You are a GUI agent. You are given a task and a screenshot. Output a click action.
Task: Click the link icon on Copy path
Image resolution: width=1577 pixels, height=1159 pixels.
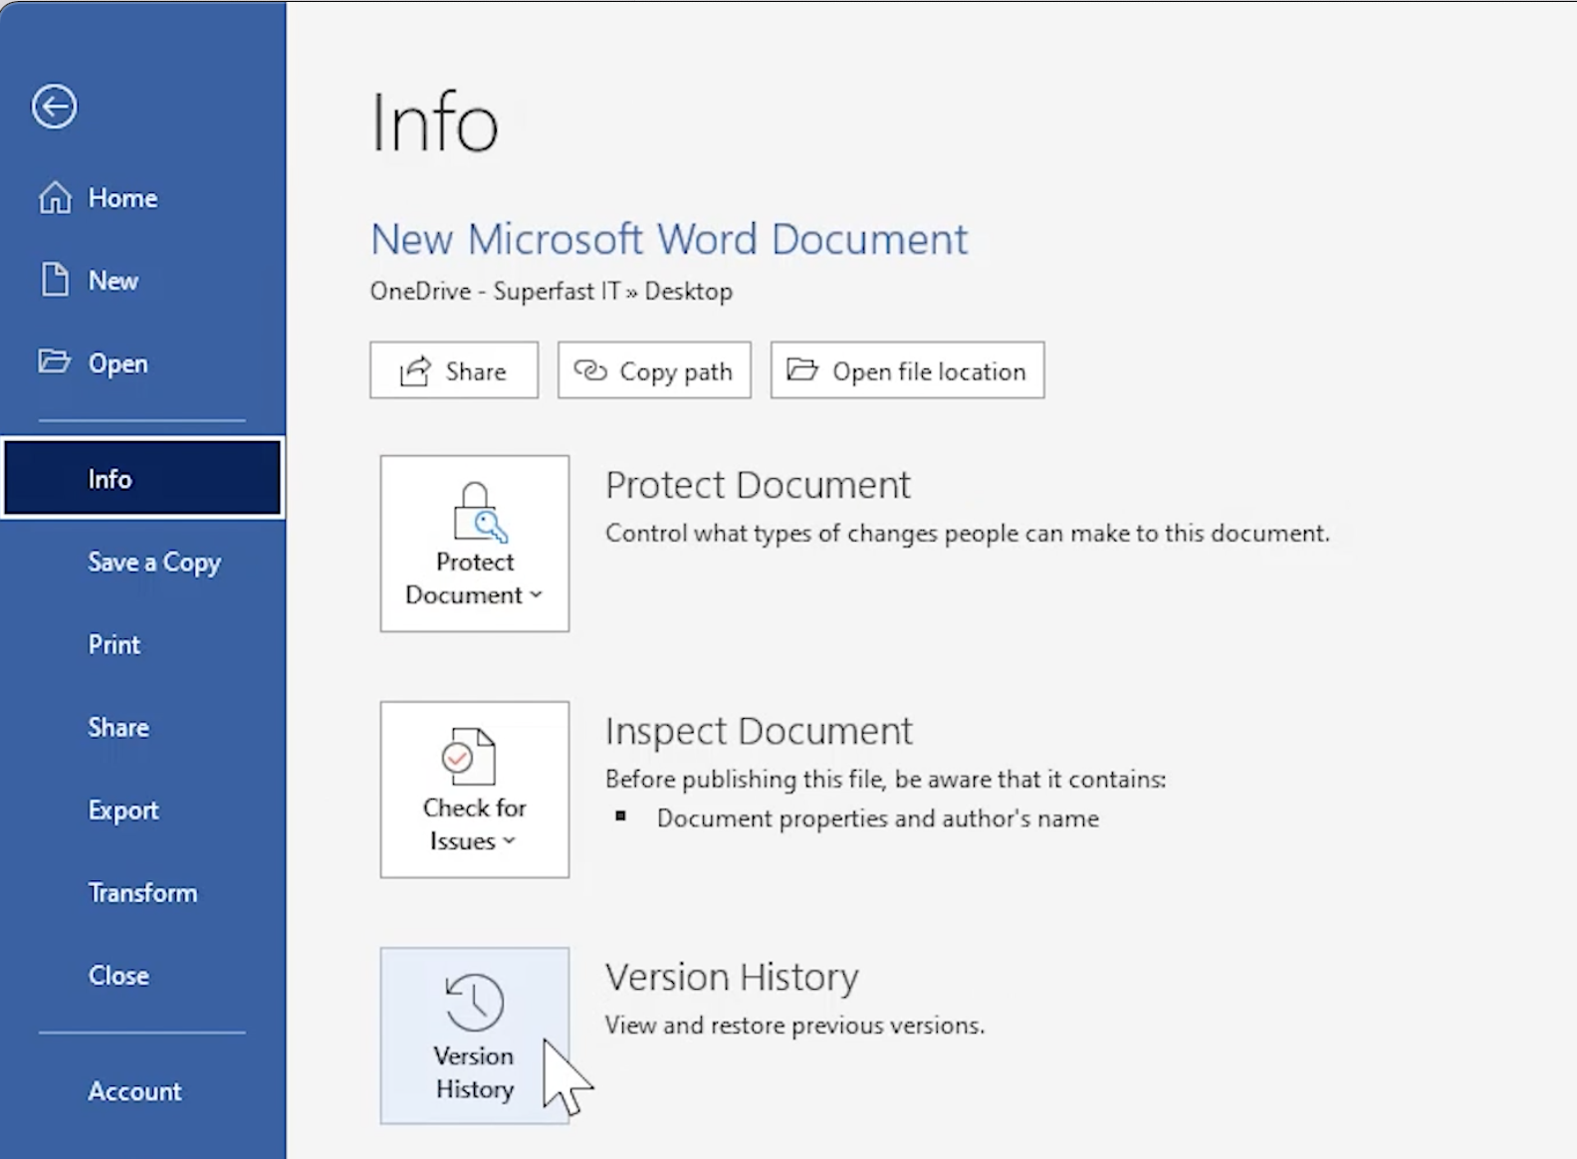(590, 370)
